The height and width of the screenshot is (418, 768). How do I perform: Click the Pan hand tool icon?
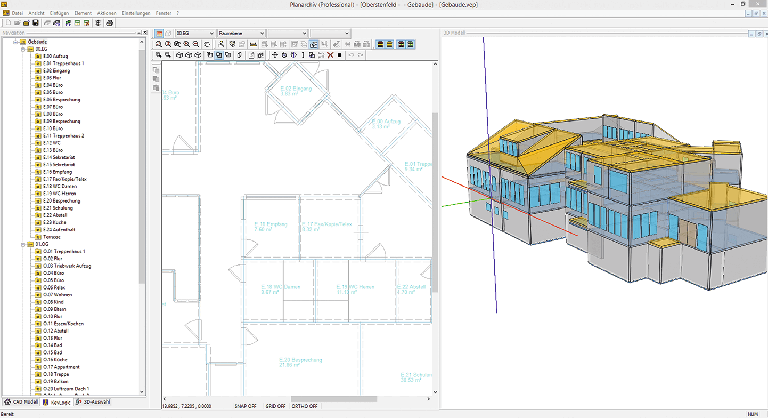[x=207, y=44]
